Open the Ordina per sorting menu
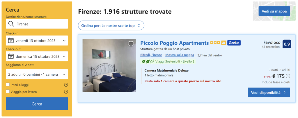 coord(111,26)
